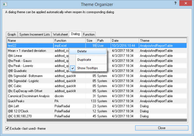
Task: Click the Theme Organizer title bar icon
Action: (x=5, y=4)
